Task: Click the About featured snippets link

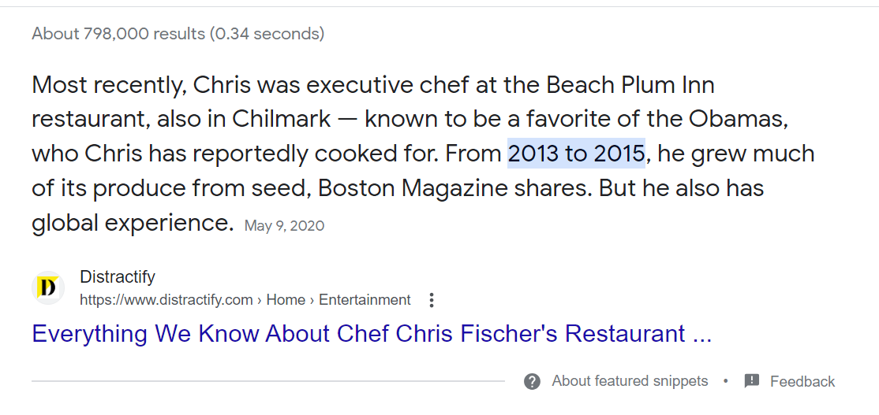Action: point(630,381)
